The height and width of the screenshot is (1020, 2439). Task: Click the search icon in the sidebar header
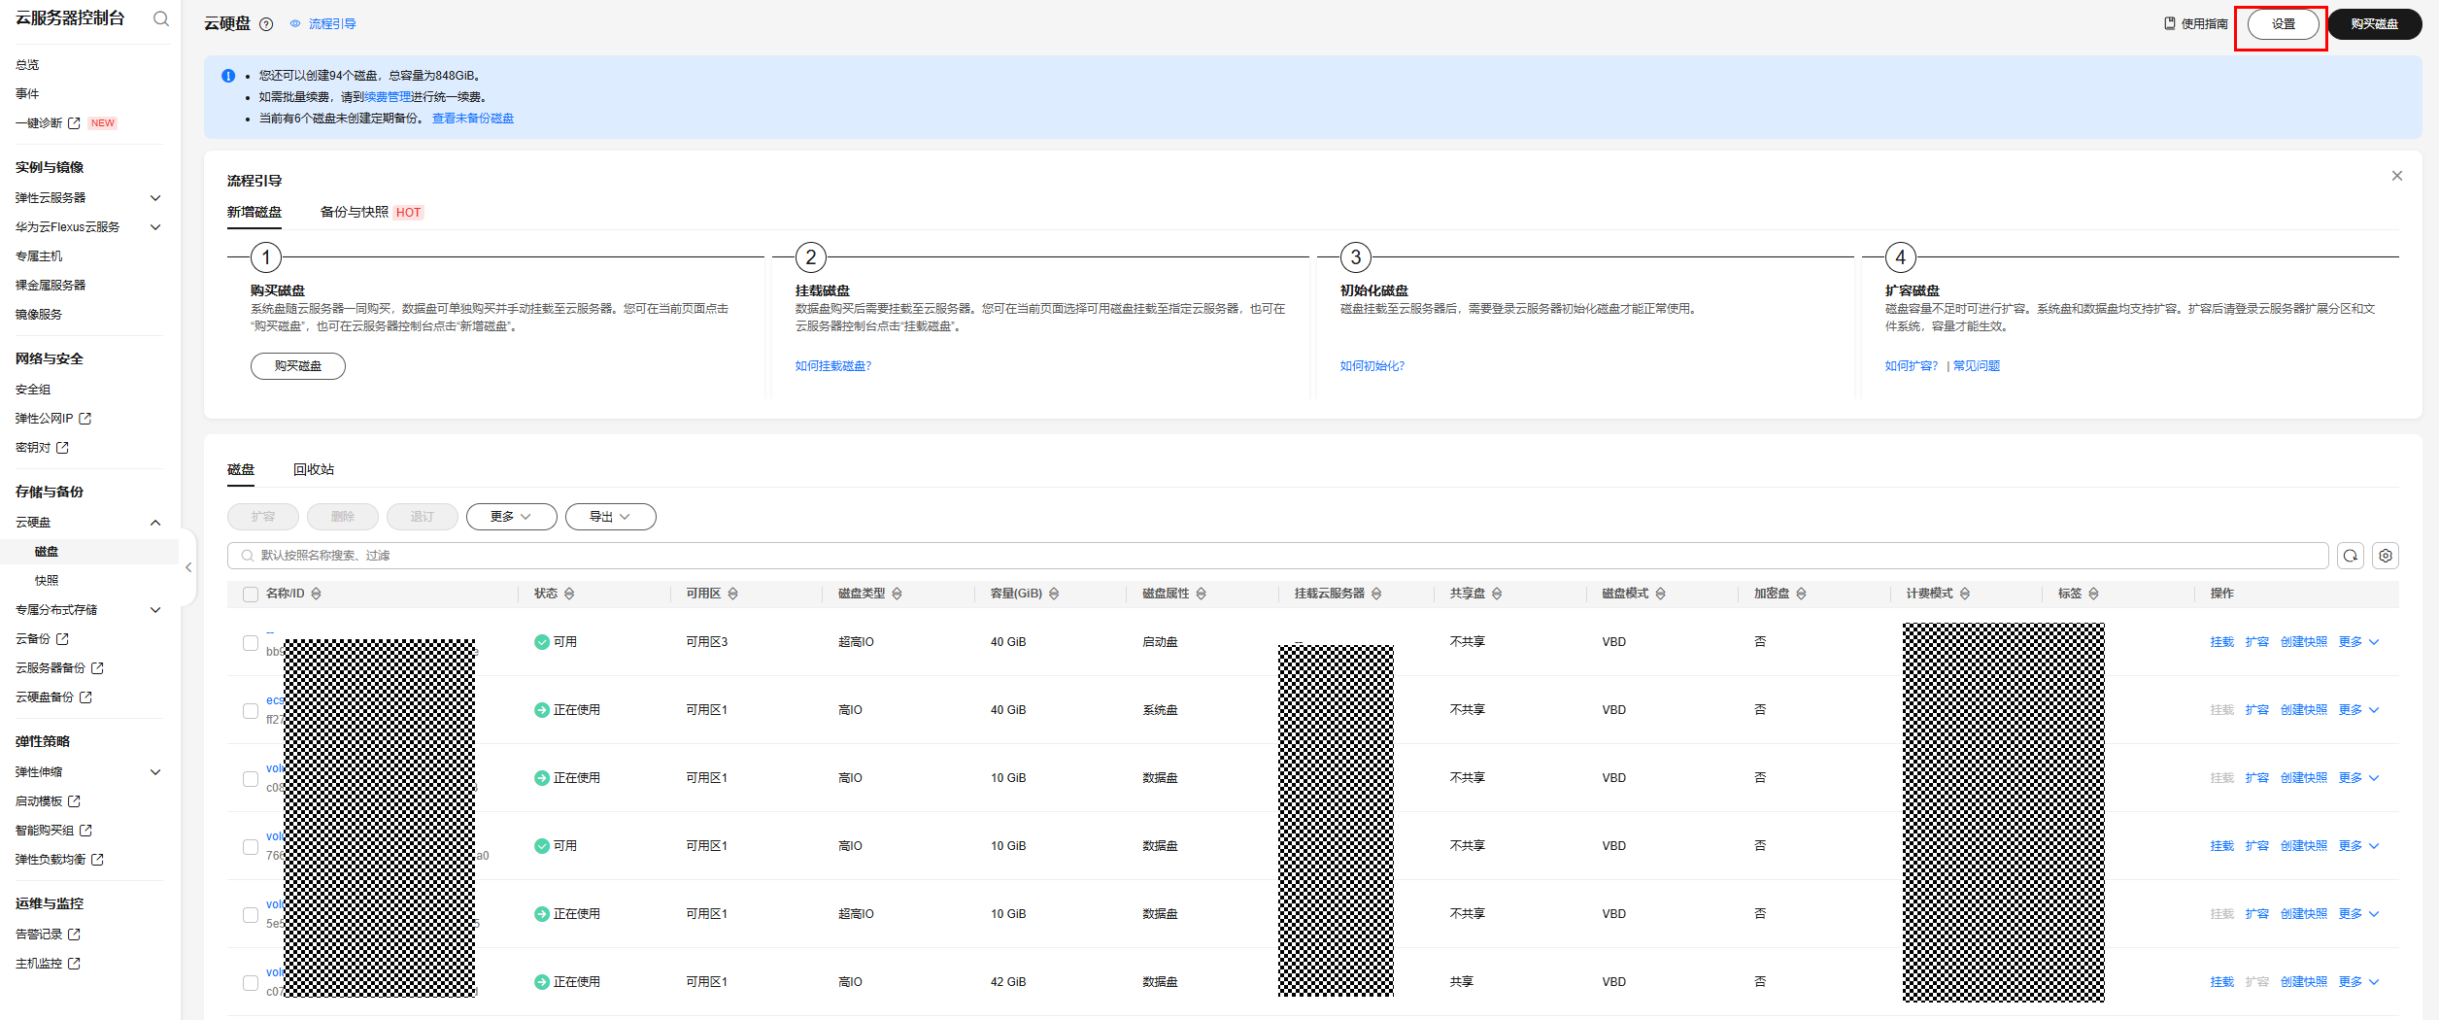coord(161,18)
